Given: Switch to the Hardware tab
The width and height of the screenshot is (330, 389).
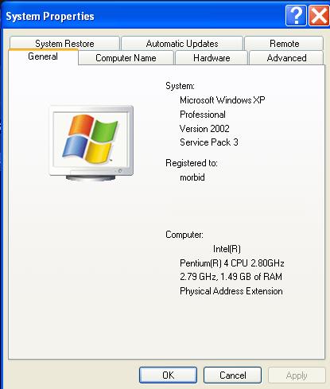Looking at the screenshot, I should click(x=212, y=58).
